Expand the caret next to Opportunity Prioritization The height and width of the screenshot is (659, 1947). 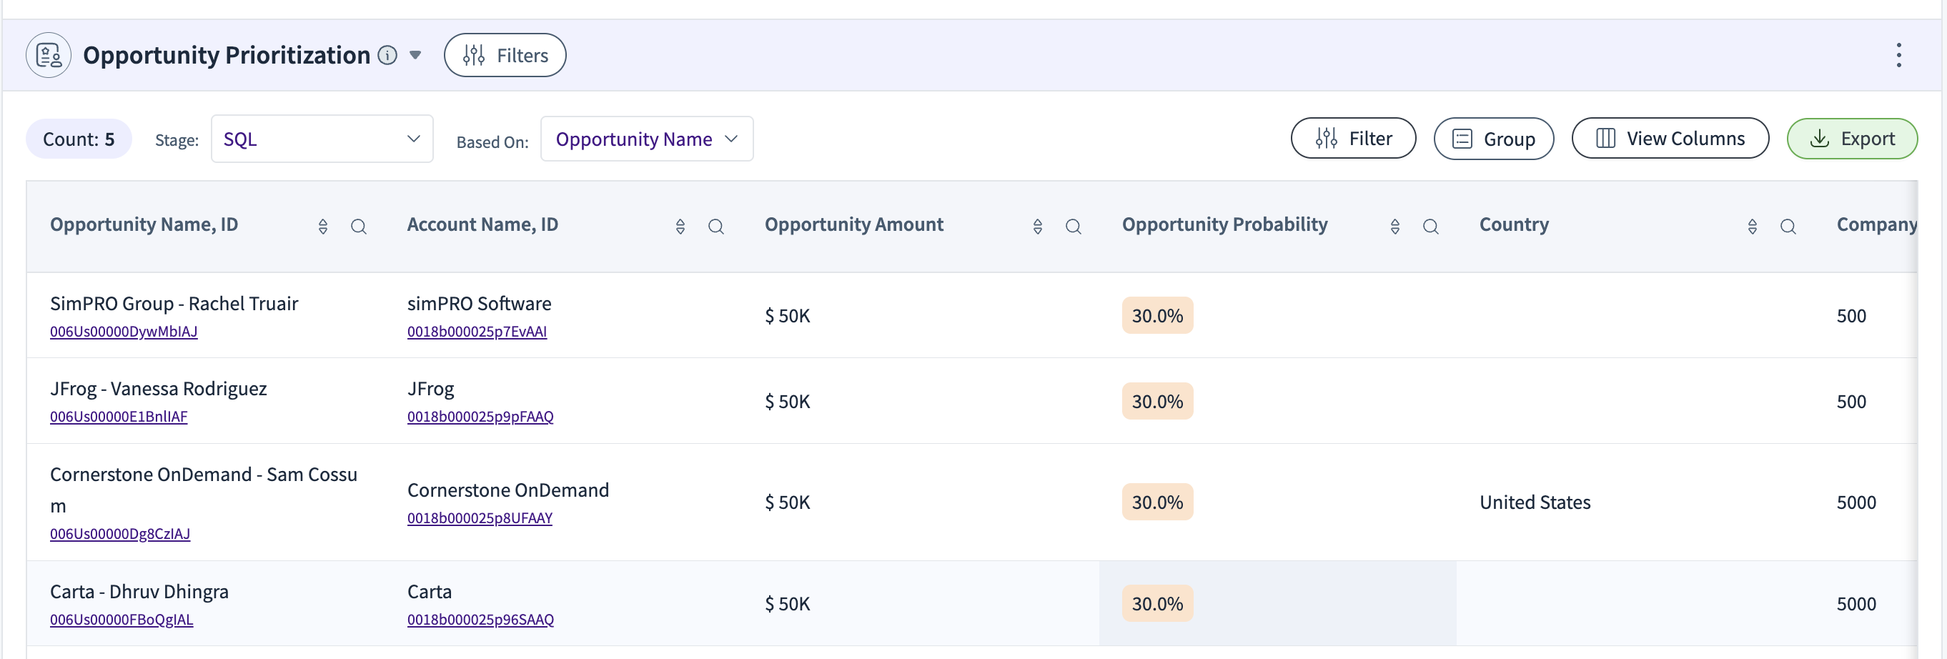pos(415,55)
